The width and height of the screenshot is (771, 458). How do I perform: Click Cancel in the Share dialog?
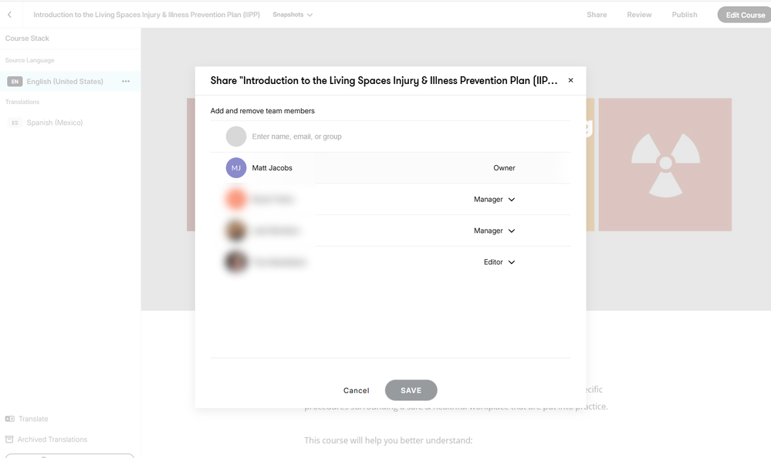[x=357, y=391]
